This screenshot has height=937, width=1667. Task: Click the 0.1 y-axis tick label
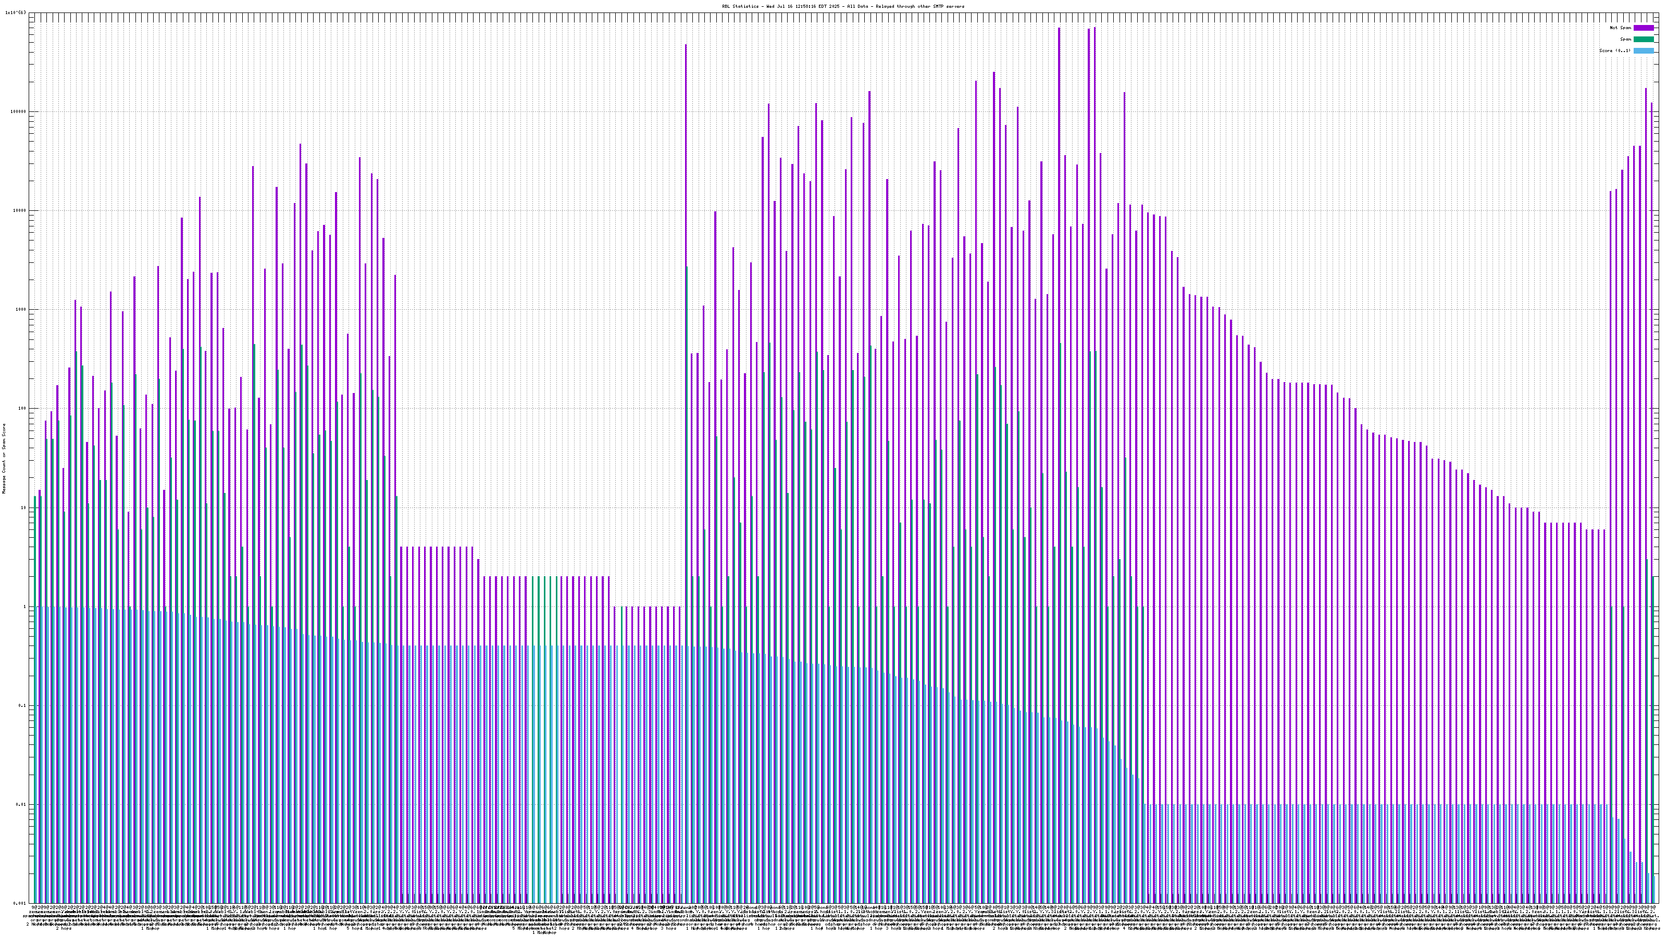coord(21,705)
